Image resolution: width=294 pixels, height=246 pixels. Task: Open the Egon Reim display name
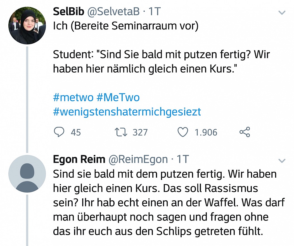pyautogui.click(x=79, y=159)
